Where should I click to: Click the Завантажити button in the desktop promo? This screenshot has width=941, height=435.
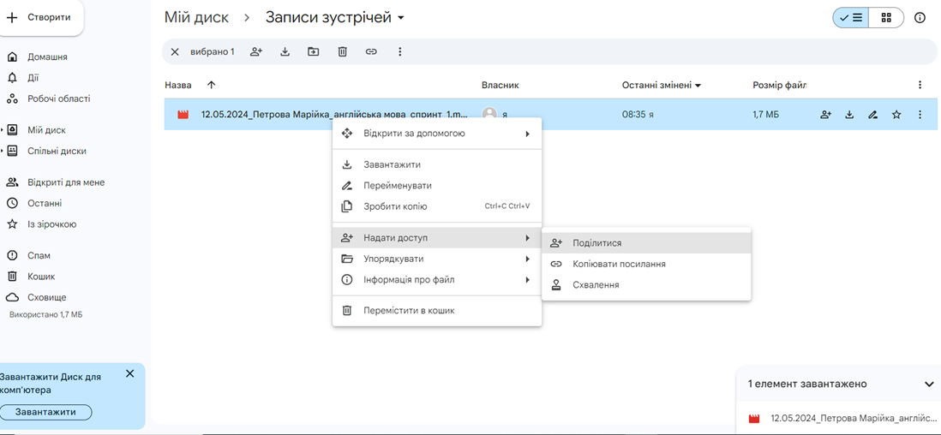(45, 412)
